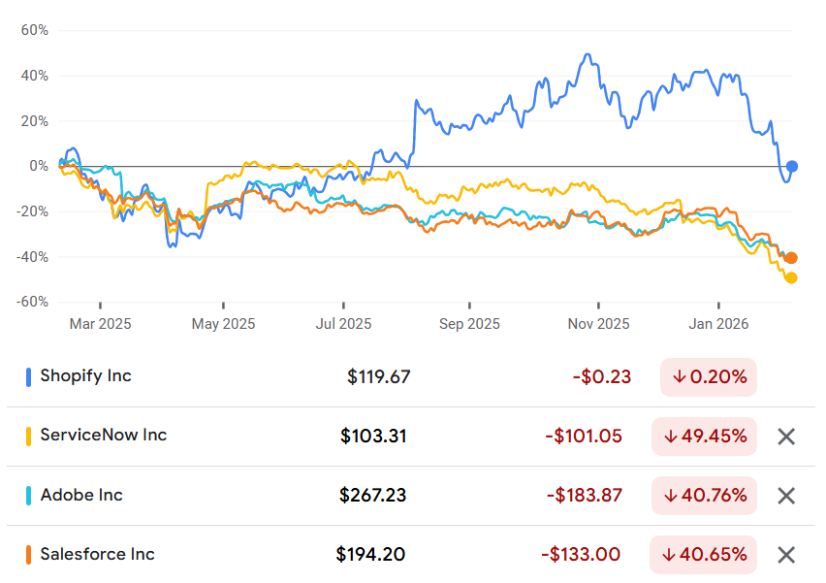Open the Adobe Inc stock link
Screen dimensions: 826x583
[x=81, y=495]
